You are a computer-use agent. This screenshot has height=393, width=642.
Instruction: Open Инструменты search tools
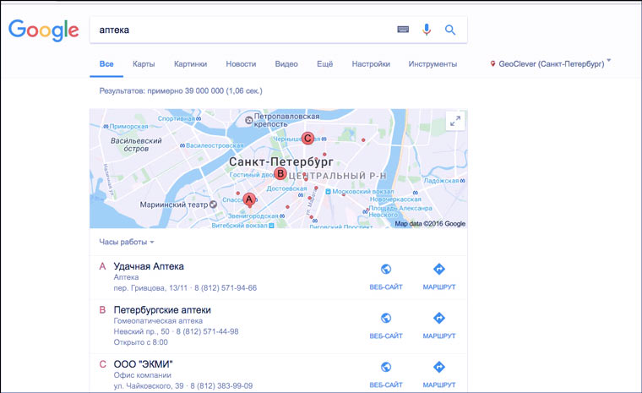[x=433, y=64]
